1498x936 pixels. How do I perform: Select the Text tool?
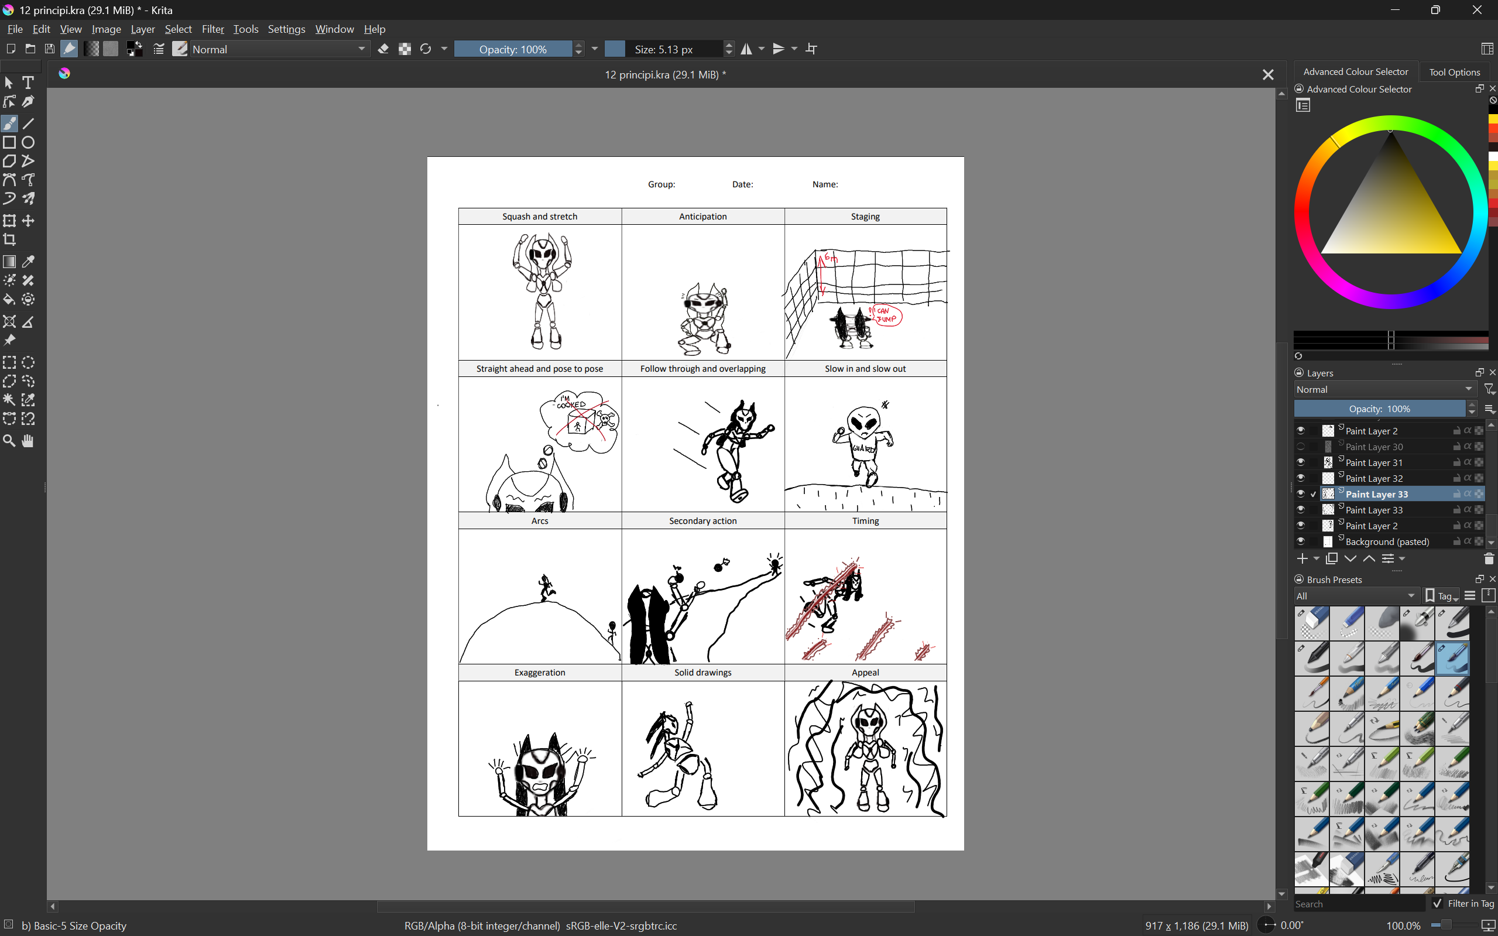[x=28, y=83]
